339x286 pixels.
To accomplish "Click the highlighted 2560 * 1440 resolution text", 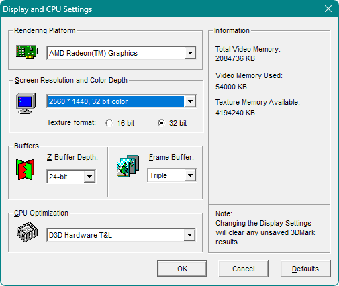I will tap(88, 101).
